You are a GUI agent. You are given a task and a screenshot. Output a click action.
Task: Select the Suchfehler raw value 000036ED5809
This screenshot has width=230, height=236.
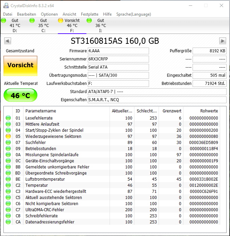coord(203,143)
